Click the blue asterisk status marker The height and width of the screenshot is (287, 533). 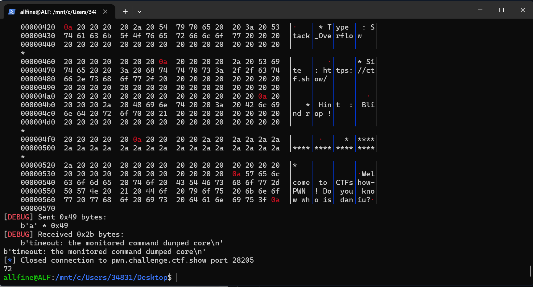click(x=10, y=260)
